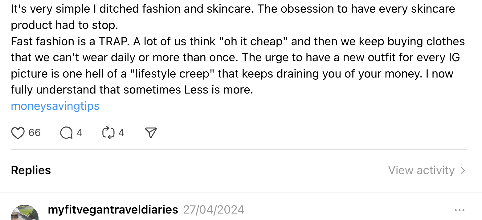482x220 pixels.
Task: Select the Replies section heading
Action: click(31, 170)
